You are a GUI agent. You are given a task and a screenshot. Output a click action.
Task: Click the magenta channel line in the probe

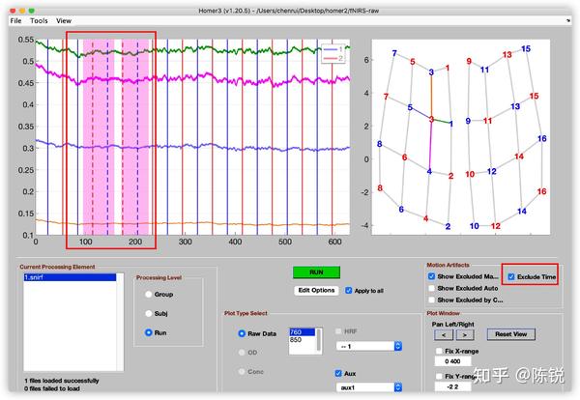pyautogui.click(x=430, y=146)
